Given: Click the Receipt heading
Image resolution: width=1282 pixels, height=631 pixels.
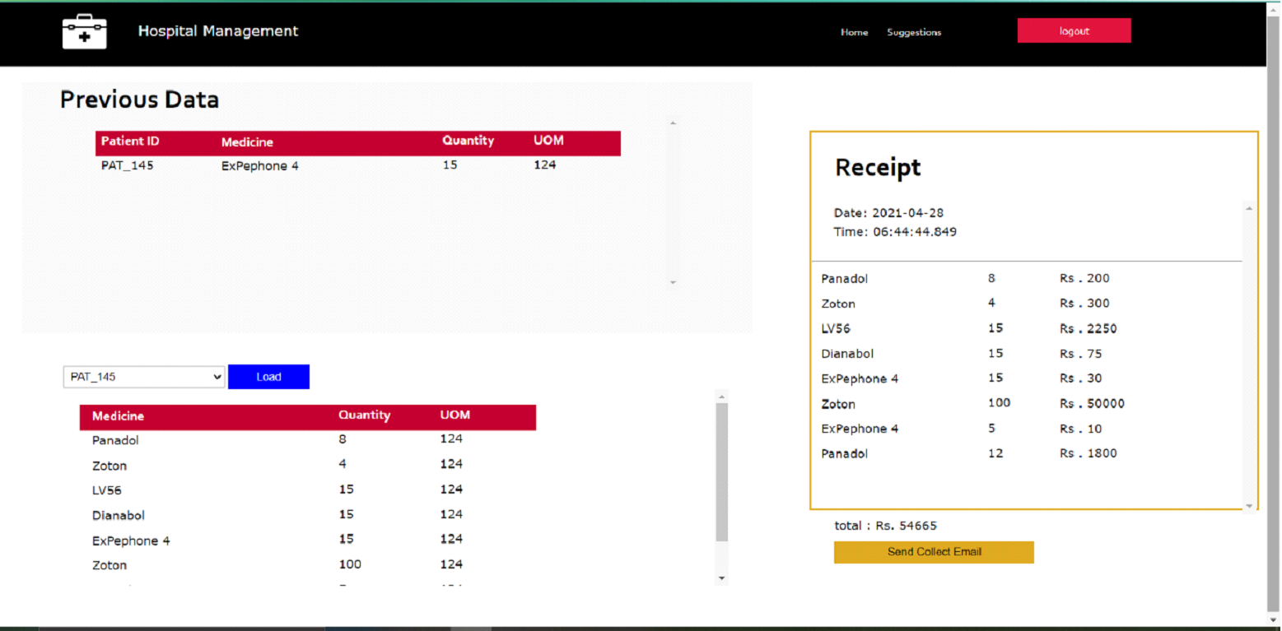Looking at the screenshot, I should coord(878,167).
